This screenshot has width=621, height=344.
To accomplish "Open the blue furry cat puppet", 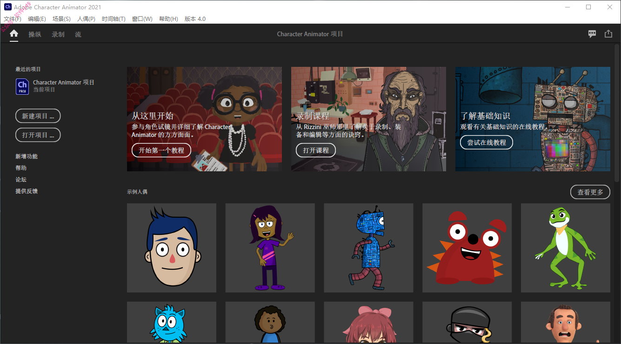I will [172, 323].
